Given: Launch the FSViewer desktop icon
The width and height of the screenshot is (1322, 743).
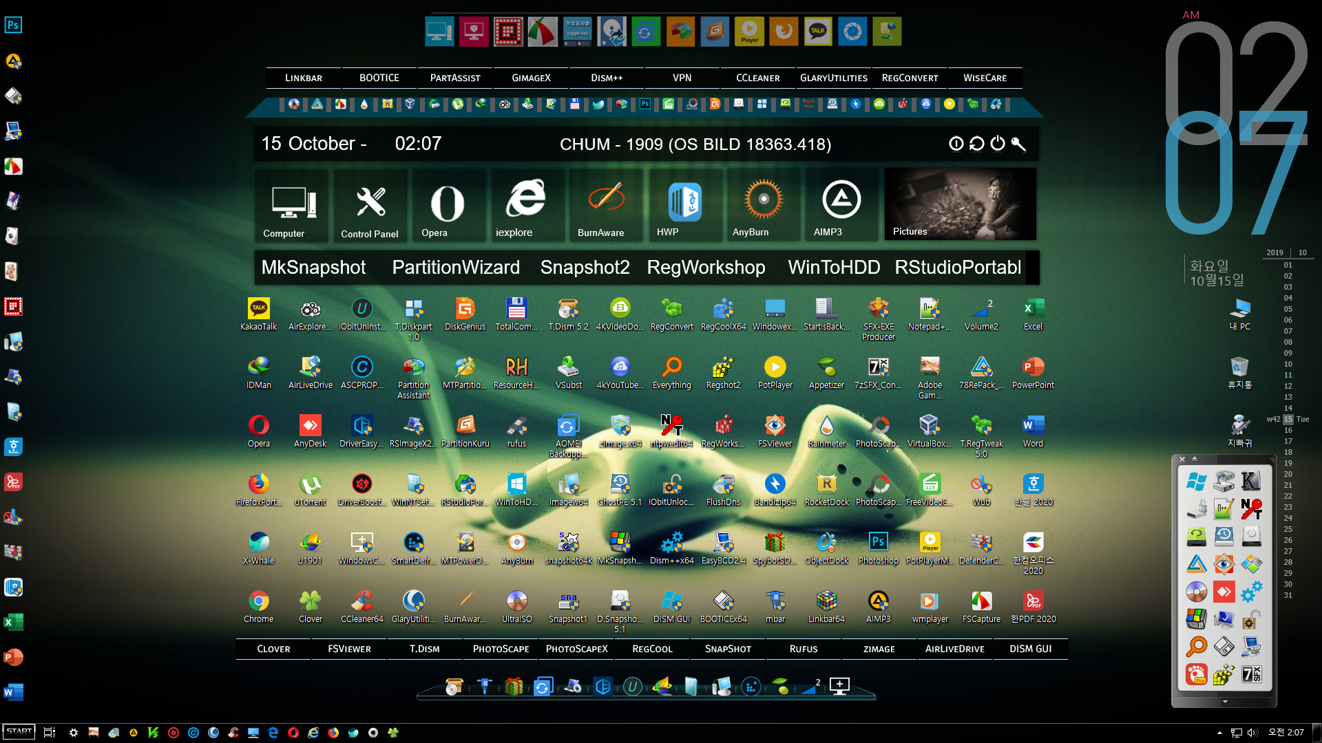Looking at the screenshot, I should pyautogui.click(x=775, y=431).
